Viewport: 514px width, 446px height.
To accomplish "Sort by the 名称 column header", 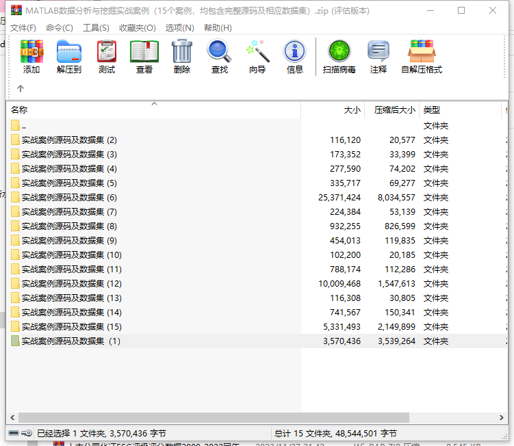I will [x=153, y=110].
